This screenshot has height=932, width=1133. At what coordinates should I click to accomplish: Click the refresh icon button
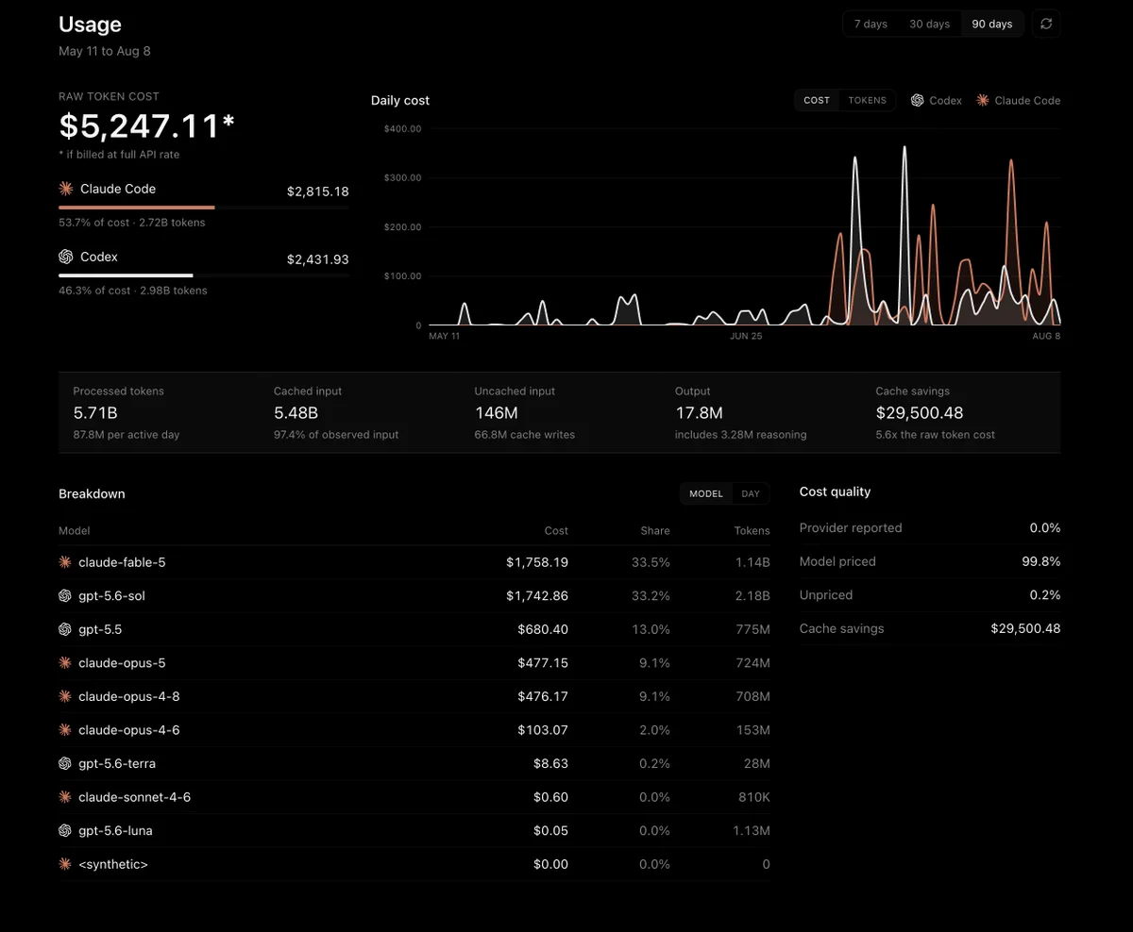[1046, 24]
